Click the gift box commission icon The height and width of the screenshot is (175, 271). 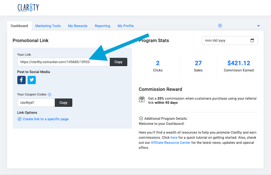(x=142, y=99)
